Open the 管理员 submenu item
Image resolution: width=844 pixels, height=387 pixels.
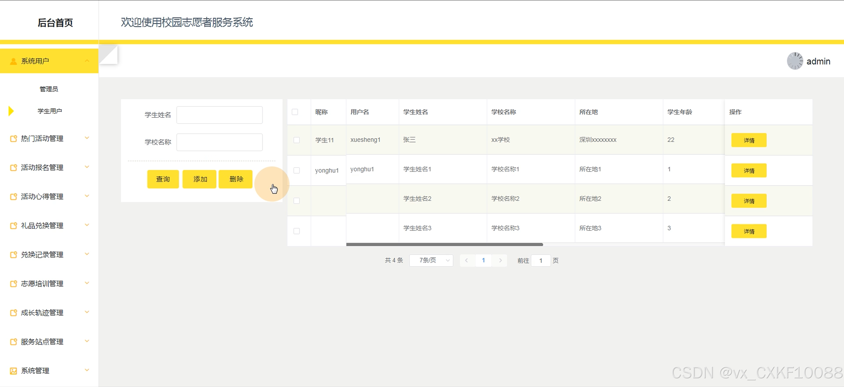[49, 89]
